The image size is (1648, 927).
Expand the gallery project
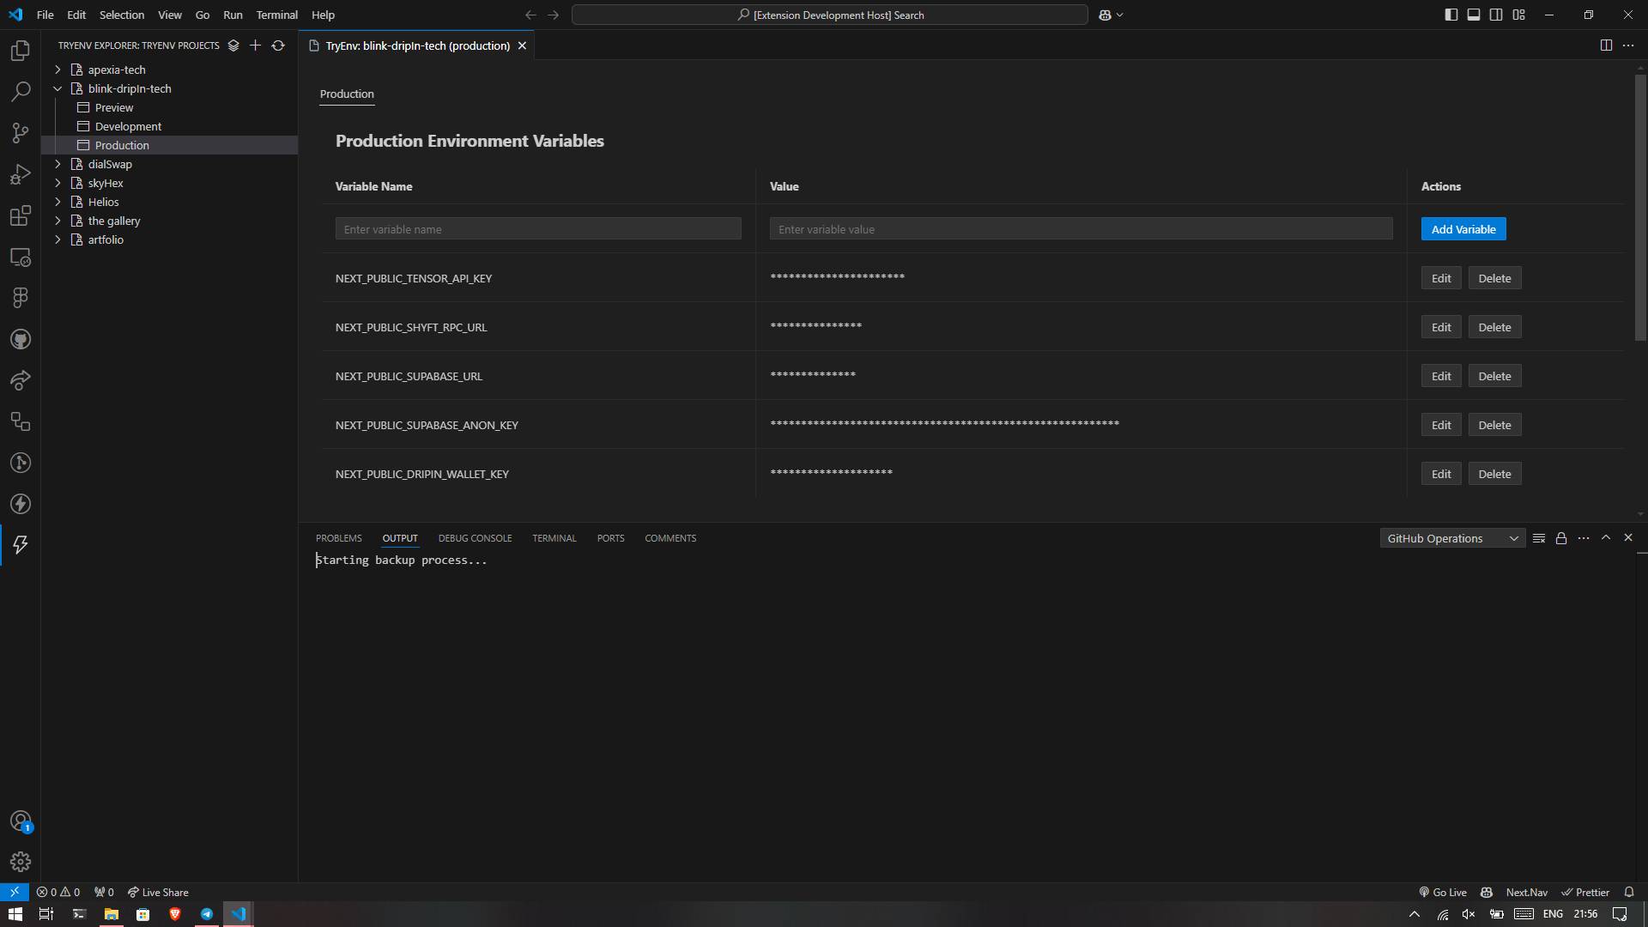58,221
